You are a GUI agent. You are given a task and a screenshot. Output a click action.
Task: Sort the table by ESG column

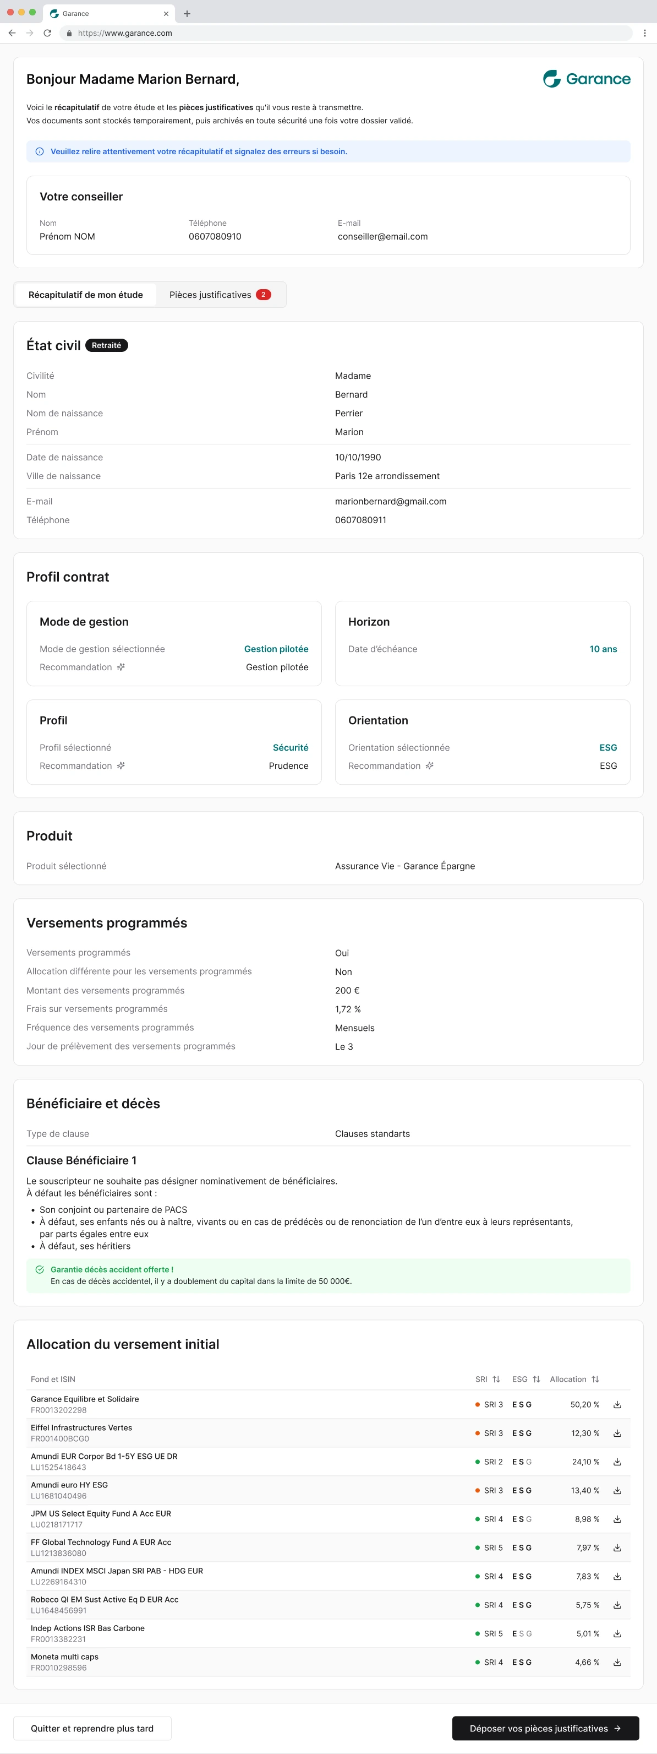[x=536, y=1379]
